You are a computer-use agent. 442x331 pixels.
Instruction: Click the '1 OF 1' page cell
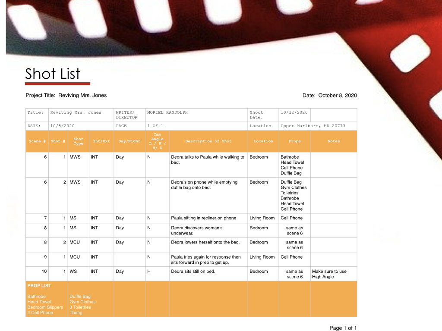[155, 126]
